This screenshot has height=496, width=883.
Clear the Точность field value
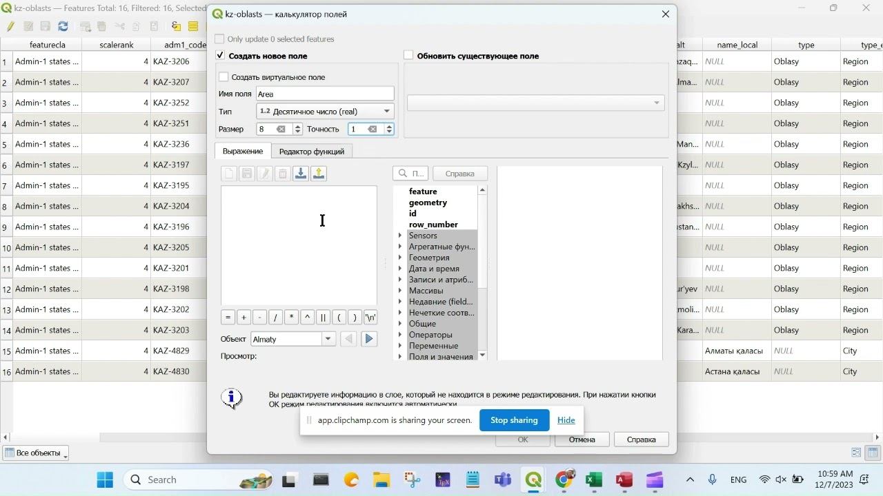coord(373,130)
